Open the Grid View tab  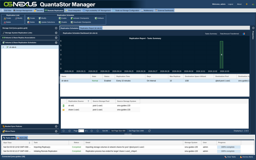point(6,10)
